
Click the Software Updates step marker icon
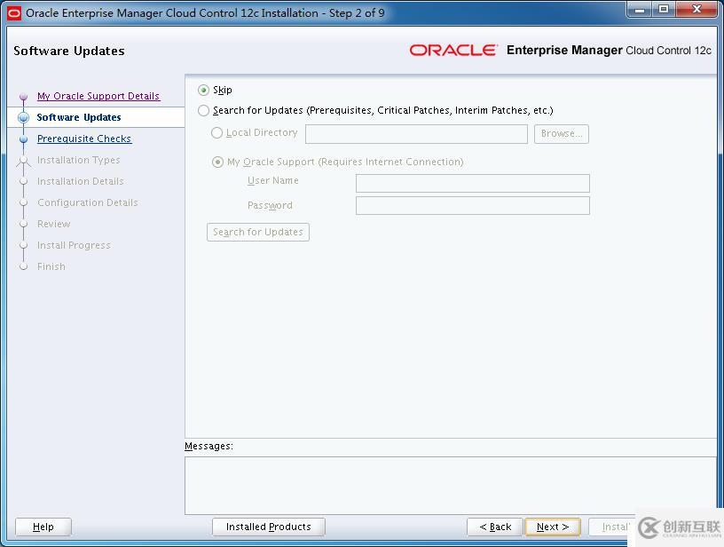[x=21, y=116]
